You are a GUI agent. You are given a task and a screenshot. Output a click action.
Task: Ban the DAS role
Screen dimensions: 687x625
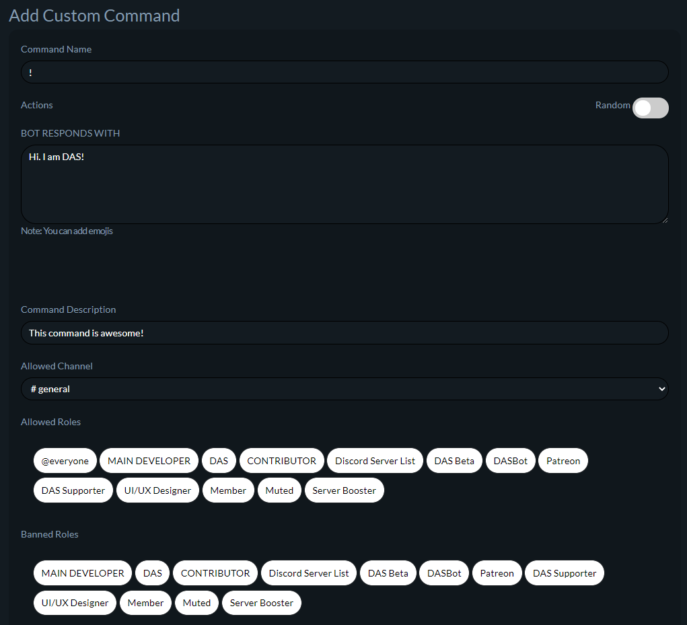tap(153, 573)
